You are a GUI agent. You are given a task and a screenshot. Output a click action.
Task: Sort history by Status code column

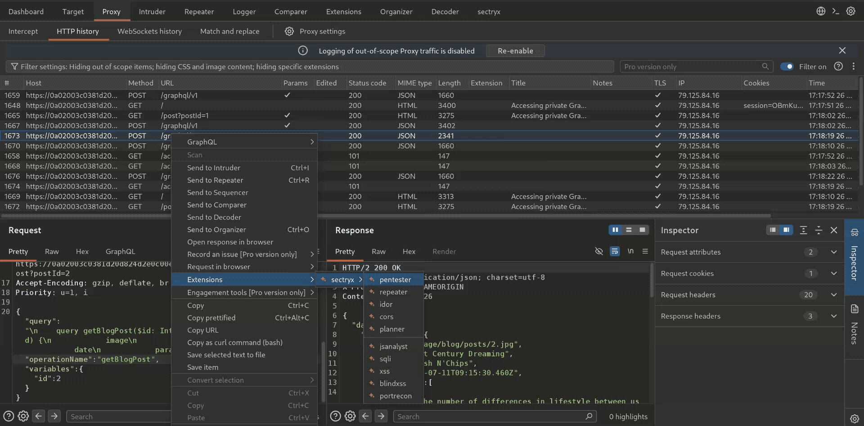click(x=367, y=83)
